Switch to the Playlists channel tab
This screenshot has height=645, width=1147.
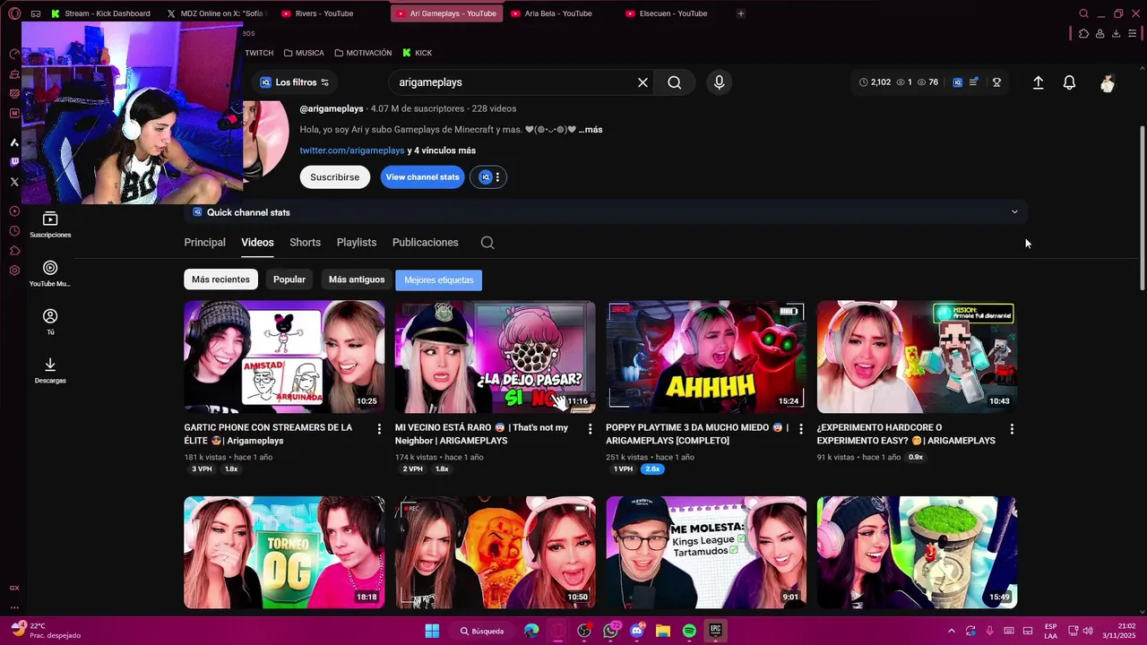pos(357,243)
